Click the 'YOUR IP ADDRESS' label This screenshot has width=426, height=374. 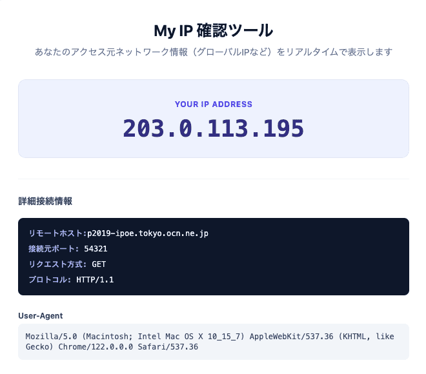213,104
